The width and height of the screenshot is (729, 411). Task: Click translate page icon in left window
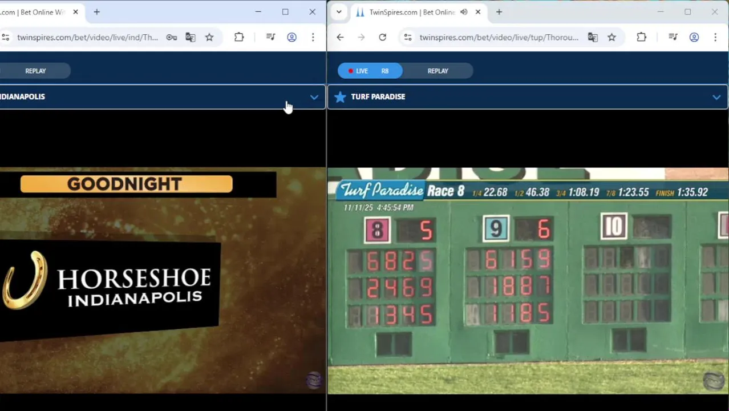[x=191, y=37]
